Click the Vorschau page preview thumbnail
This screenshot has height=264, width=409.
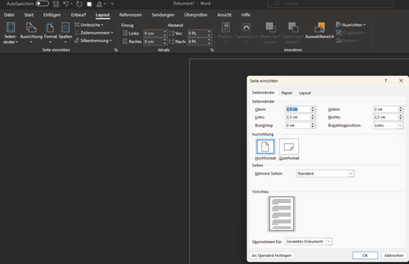pos(281,213)
